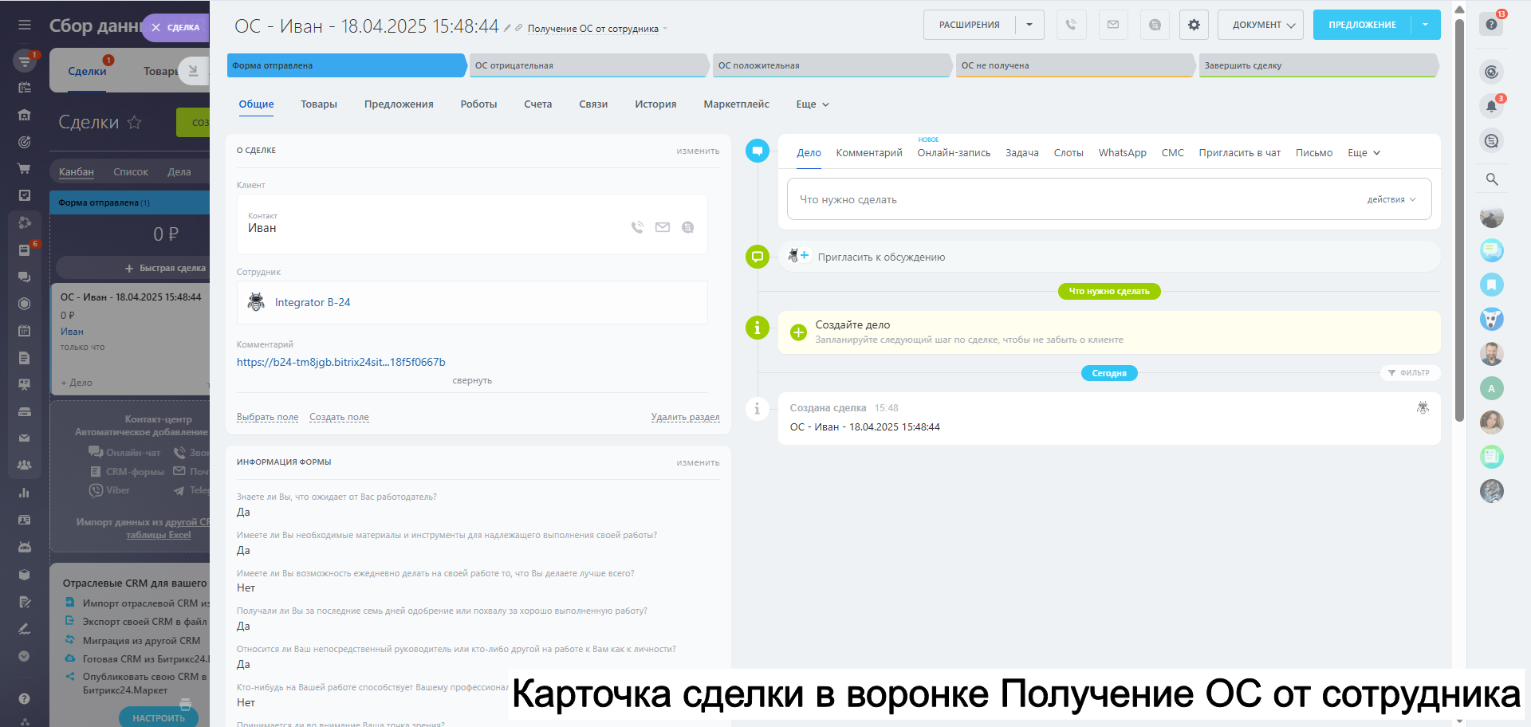The image size is (1531, 727).
Task: Click the help question mark icon
Action: click(1491, 25)
